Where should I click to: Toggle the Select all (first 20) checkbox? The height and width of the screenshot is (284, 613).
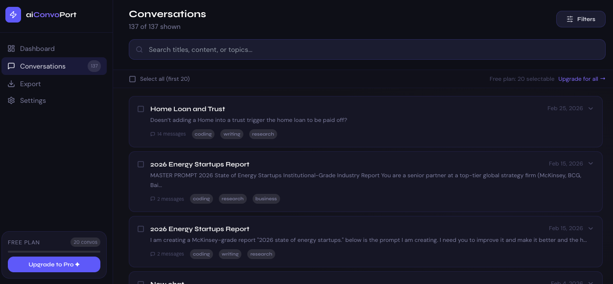(132, 79)
